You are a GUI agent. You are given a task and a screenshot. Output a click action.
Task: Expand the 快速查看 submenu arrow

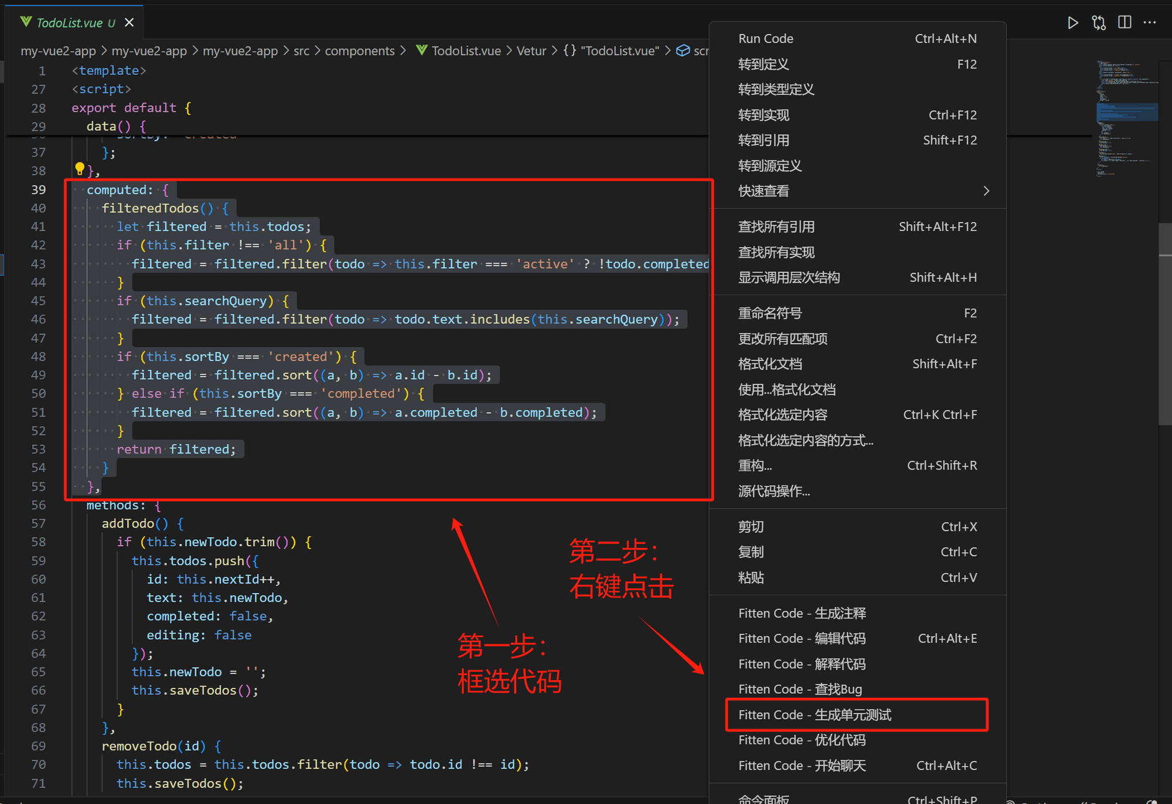(x=986, y=191)
